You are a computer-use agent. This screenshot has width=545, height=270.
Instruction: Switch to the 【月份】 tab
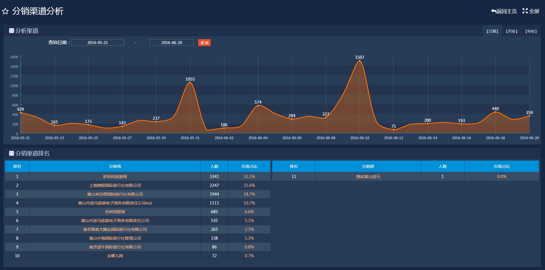[x=511, y=31]
